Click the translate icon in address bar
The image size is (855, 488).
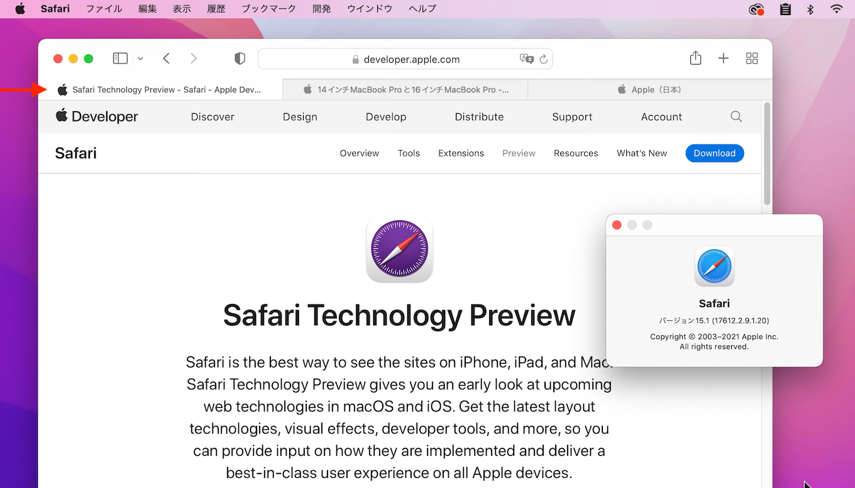click(x=527, y=59)
